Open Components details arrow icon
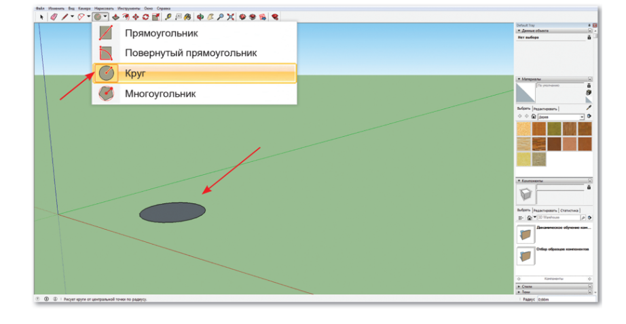Image resolution: width=626 pixels, height=324 pixels. pos(589,218)
